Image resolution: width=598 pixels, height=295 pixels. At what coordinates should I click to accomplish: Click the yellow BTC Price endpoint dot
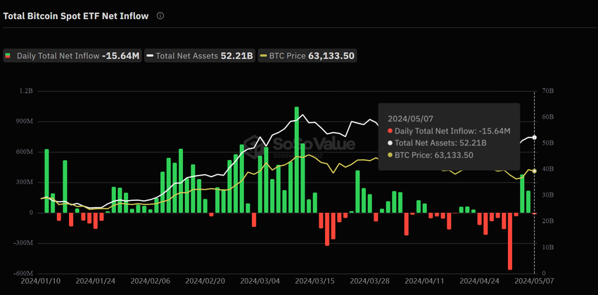click(x=535, y=171)
